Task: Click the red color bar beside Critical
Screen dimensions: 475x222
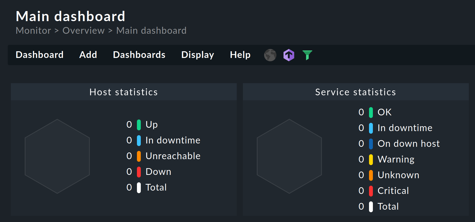Action: (x=371, y=191)
